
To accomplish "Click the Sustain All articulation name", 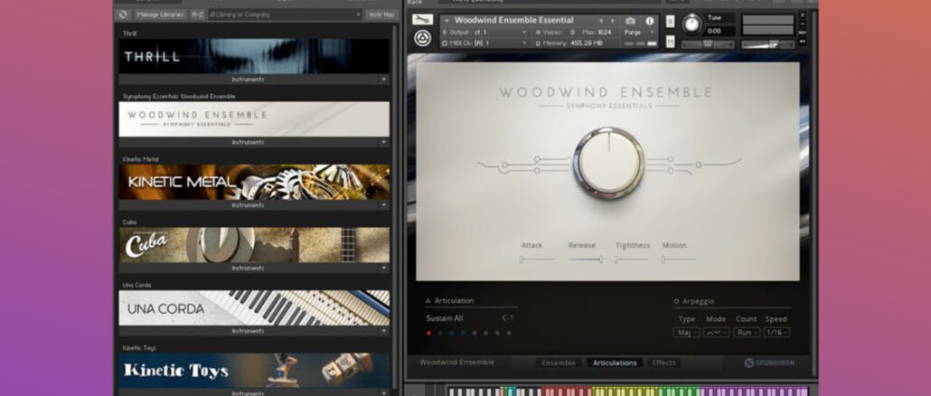I will coord(444,318).
